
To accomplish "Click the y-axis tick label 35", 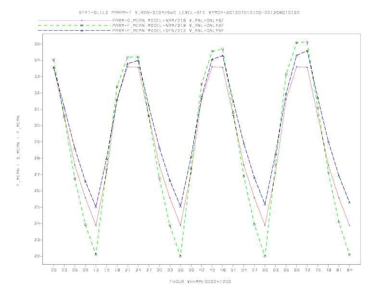I will (37, 44).
